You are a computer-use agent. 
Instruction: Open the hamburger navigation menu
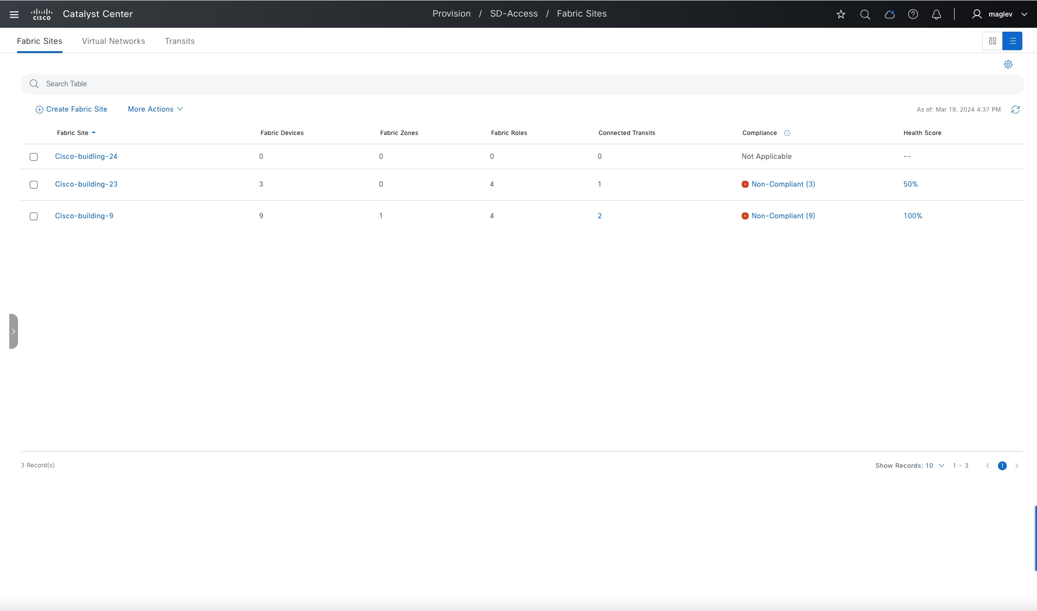coord(14,14)
